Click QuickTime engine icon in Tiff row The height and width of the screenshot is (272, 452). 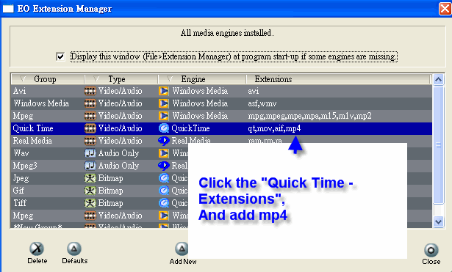click(x=164, y=203)
